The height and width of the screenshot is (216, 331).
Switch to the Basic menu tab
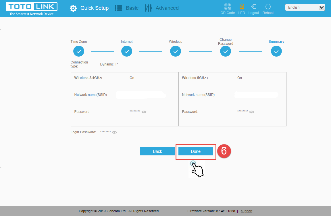tap(132, 8)
